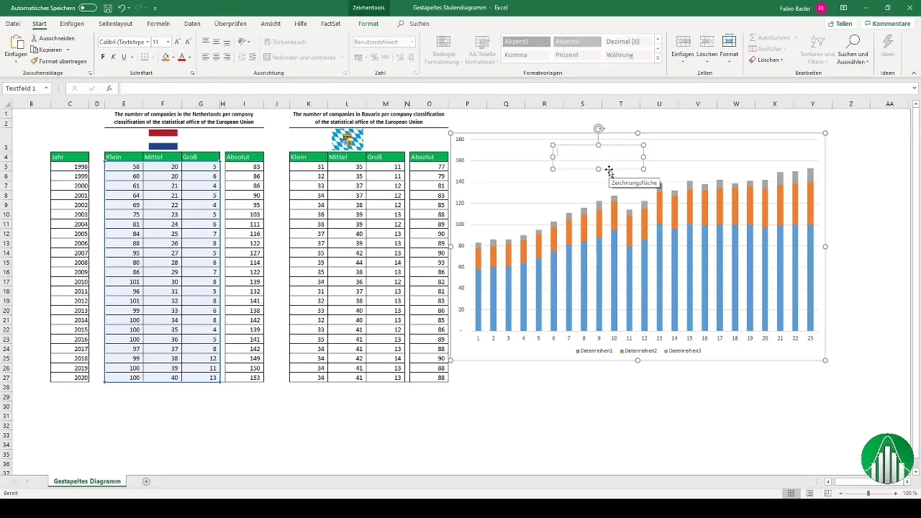
Task: Open the font name dropdown Calibri
Action: [149, 42]
